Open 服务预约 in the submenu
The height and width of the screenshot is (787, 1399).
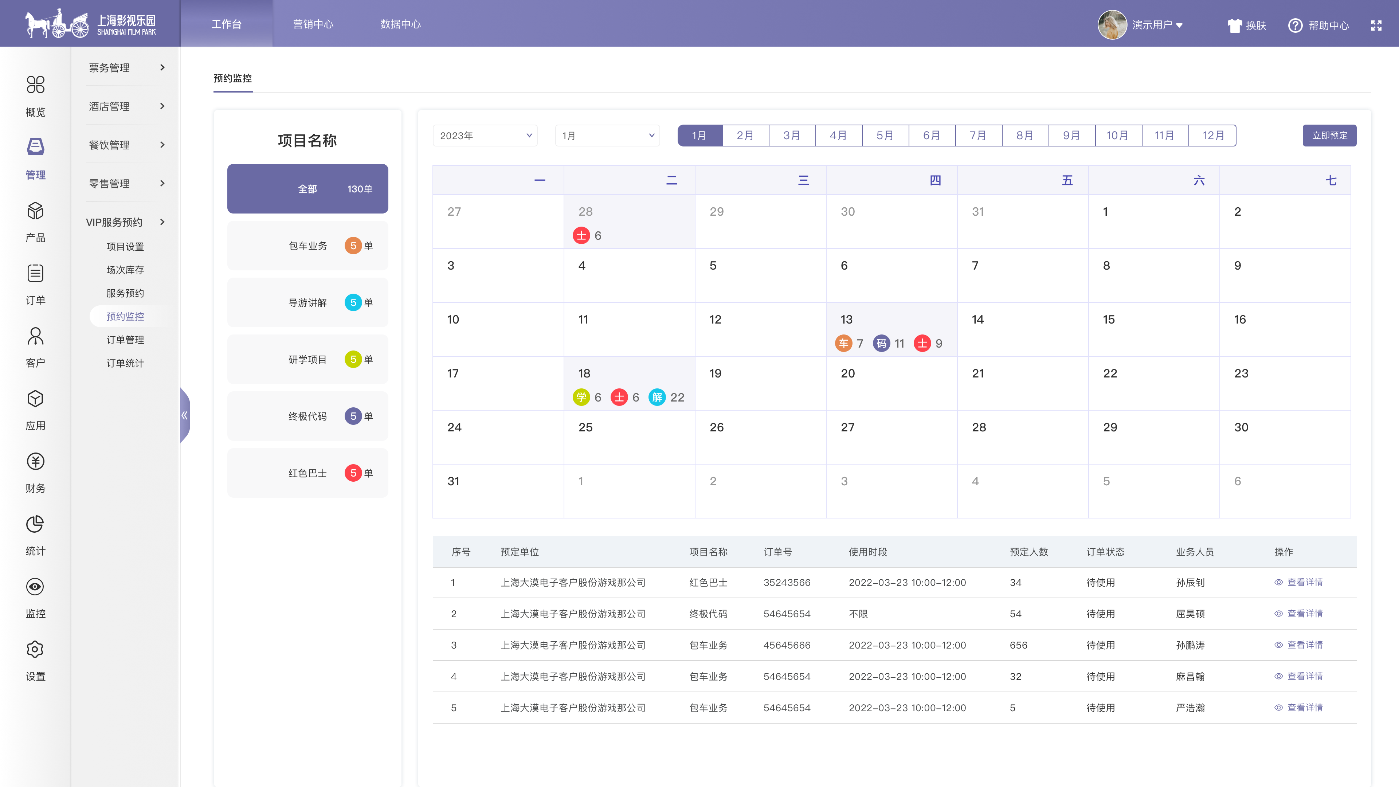[125, 293]
